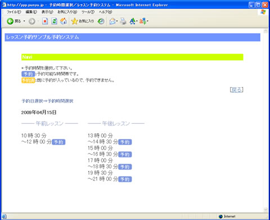Screen dimensions: 270x220
Task: Click the scrollbar down arrow
Action: click(x=265, y=209)
